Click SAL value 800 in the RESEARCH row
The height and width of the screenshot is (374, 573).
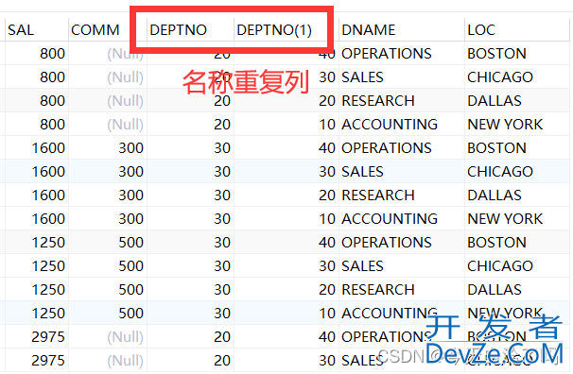[x=52, y=101]
